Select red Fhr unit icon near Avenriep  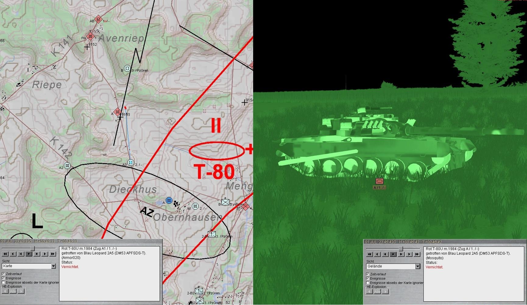pyautogui.click(x=90, y=37)
